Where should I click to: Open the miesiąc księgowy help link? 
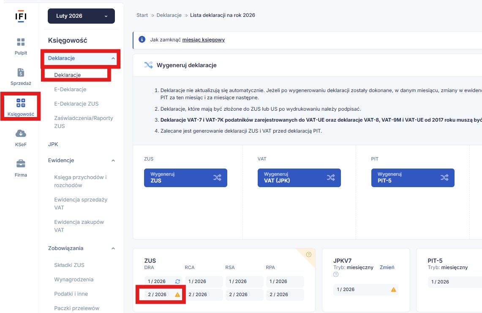[x=203, y=40]
